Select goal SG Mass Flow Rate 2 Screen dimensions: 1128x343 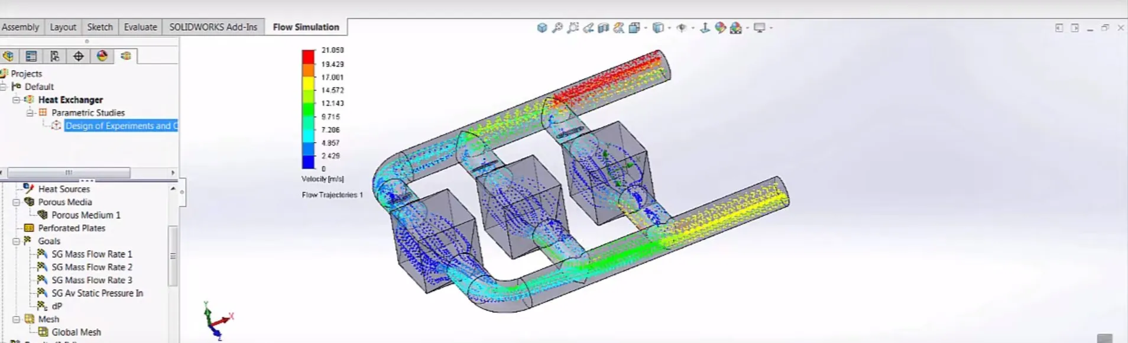92,267
